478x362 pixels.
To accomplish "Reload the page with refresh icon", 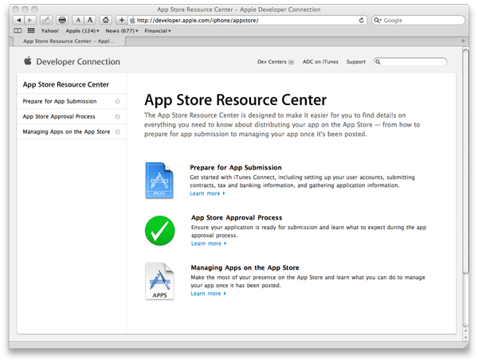I will click(361, 21).
